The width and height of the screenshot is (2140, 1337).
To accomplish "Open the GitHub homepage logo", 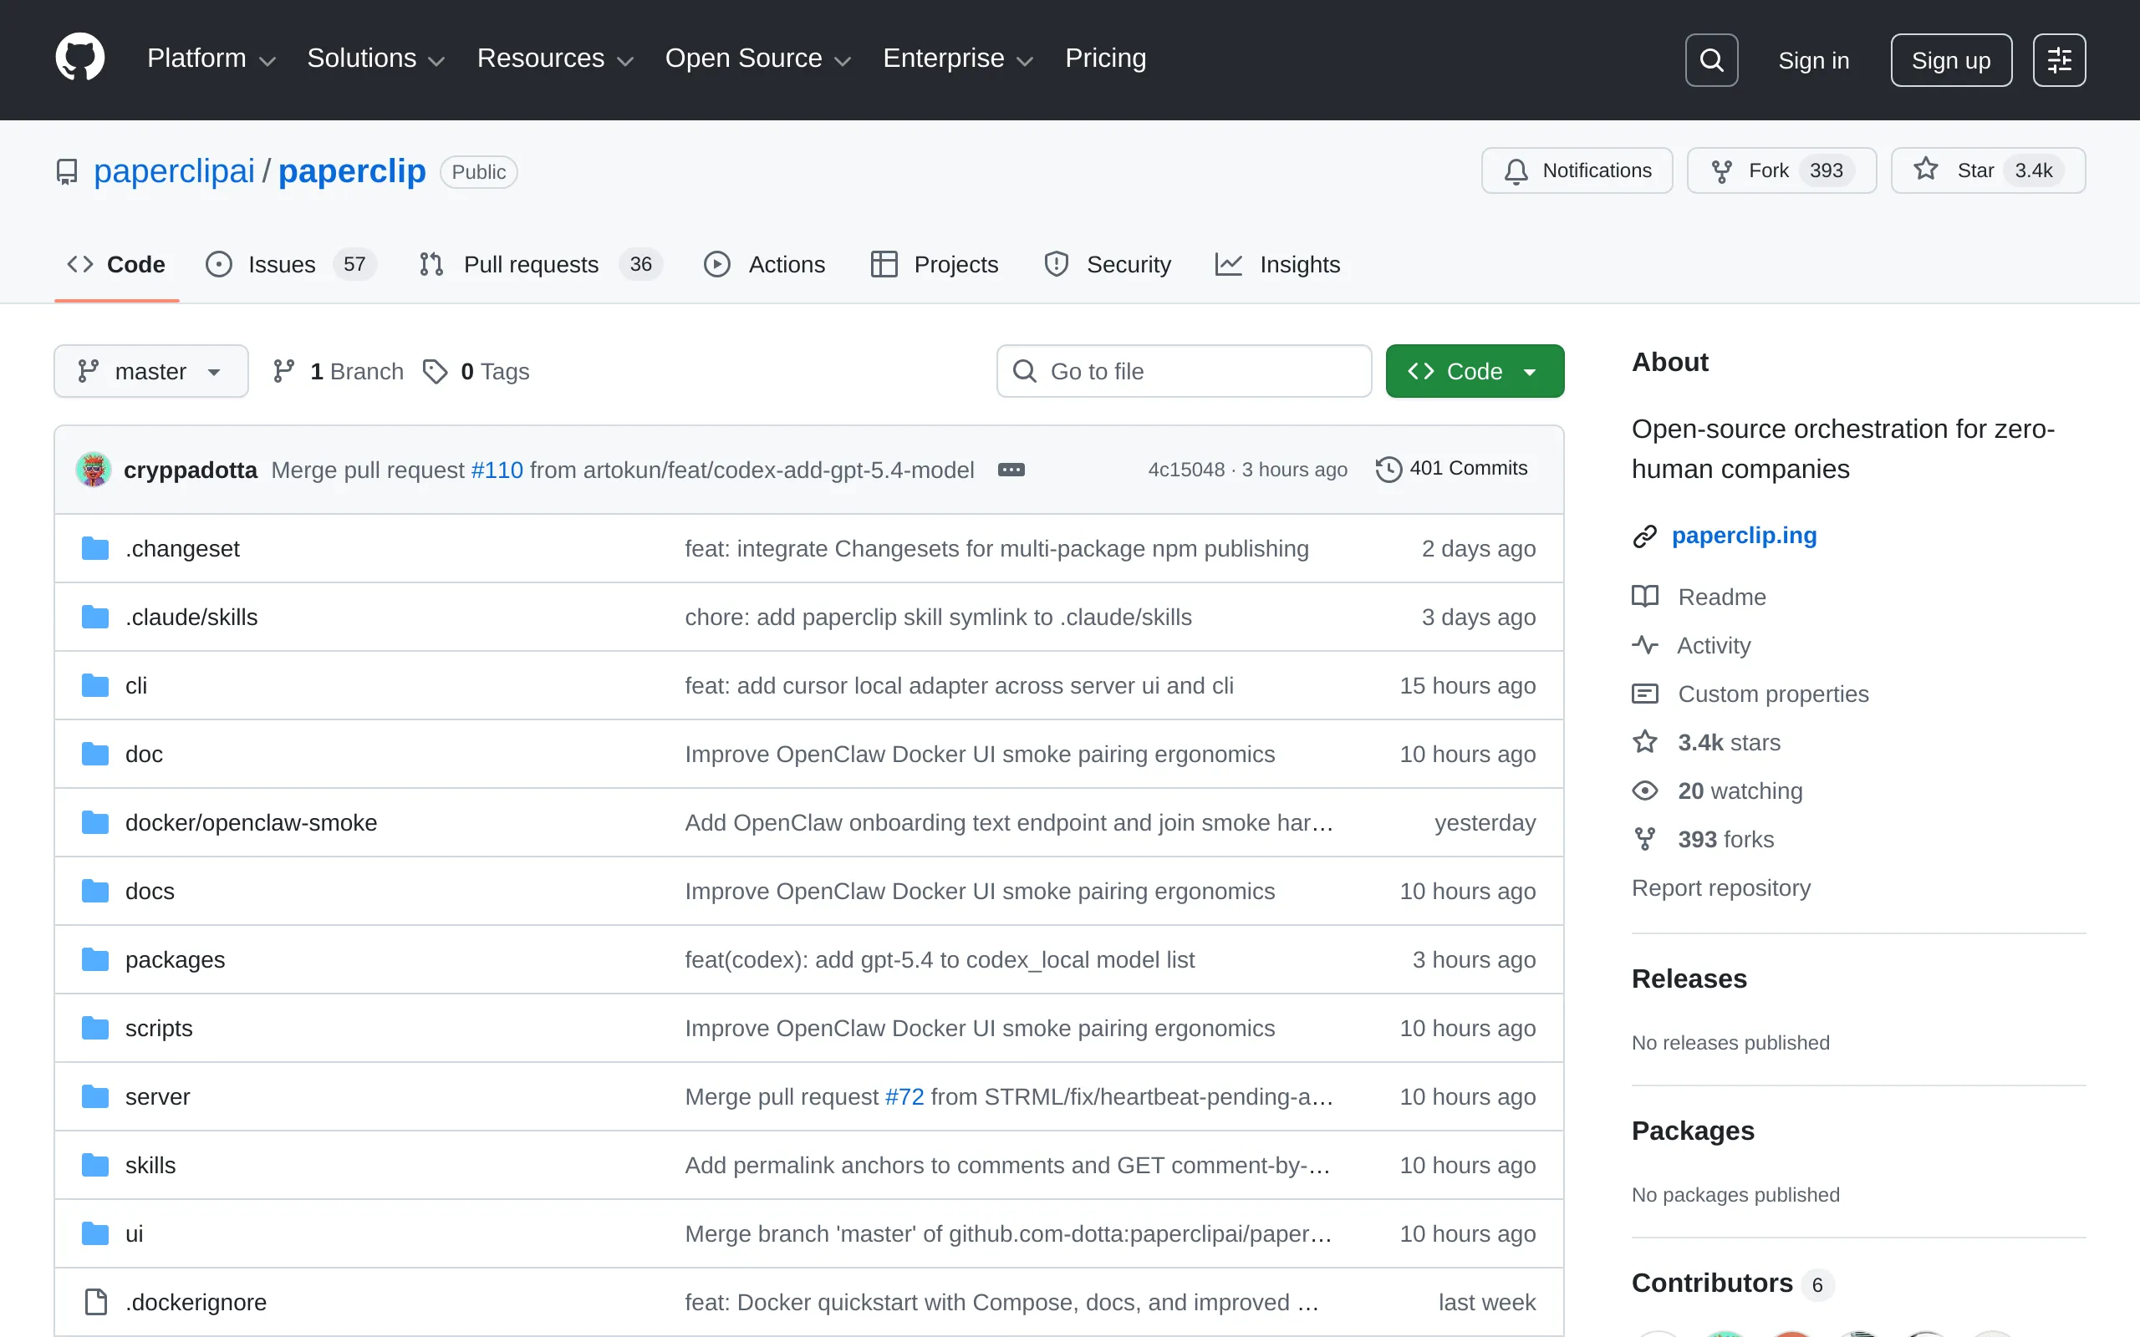I will (x=79, y=58).
